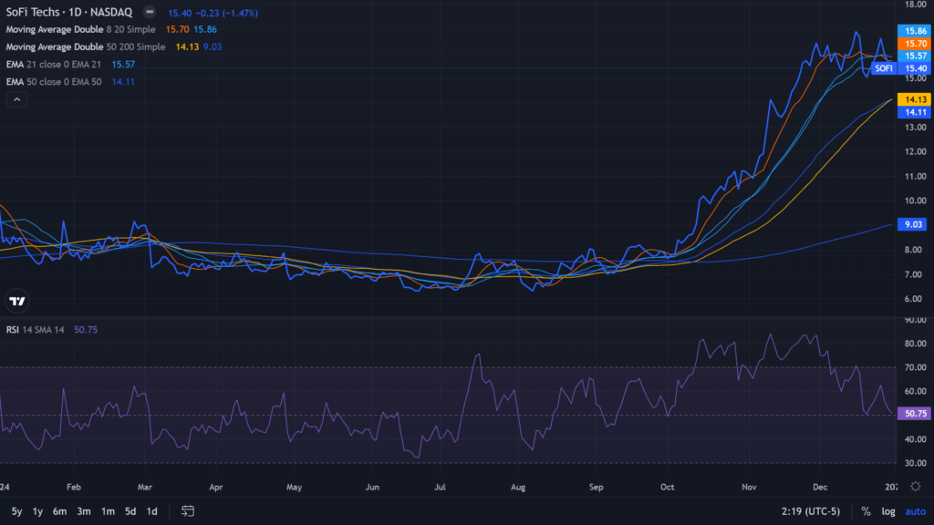
Task: Select the 5d time range
Action: [130, 511]
